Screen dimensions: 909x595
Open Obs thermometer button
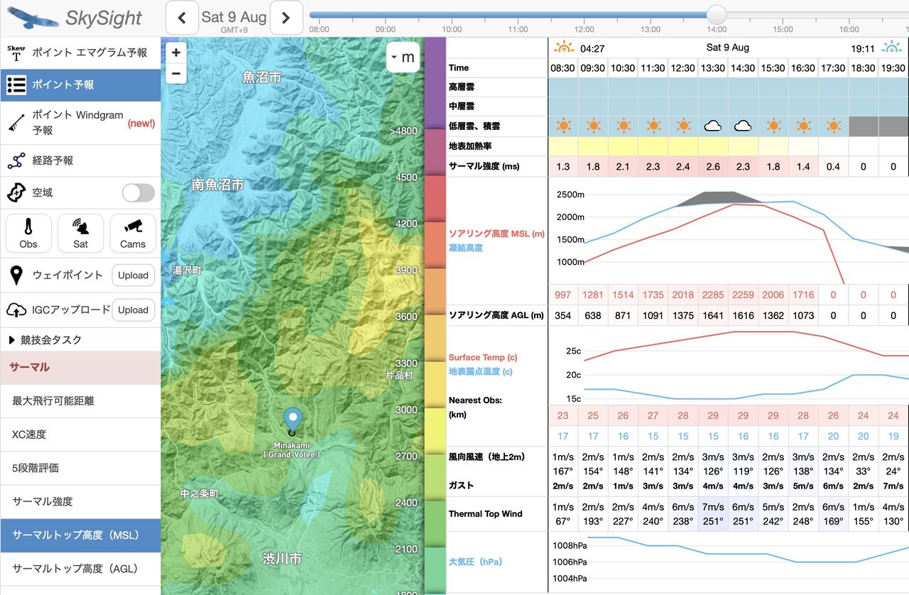point(28,233)
